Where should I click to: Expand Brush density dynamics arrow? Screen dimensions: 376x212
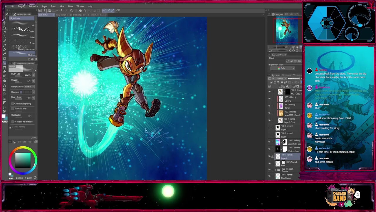[x=33, y=98]
